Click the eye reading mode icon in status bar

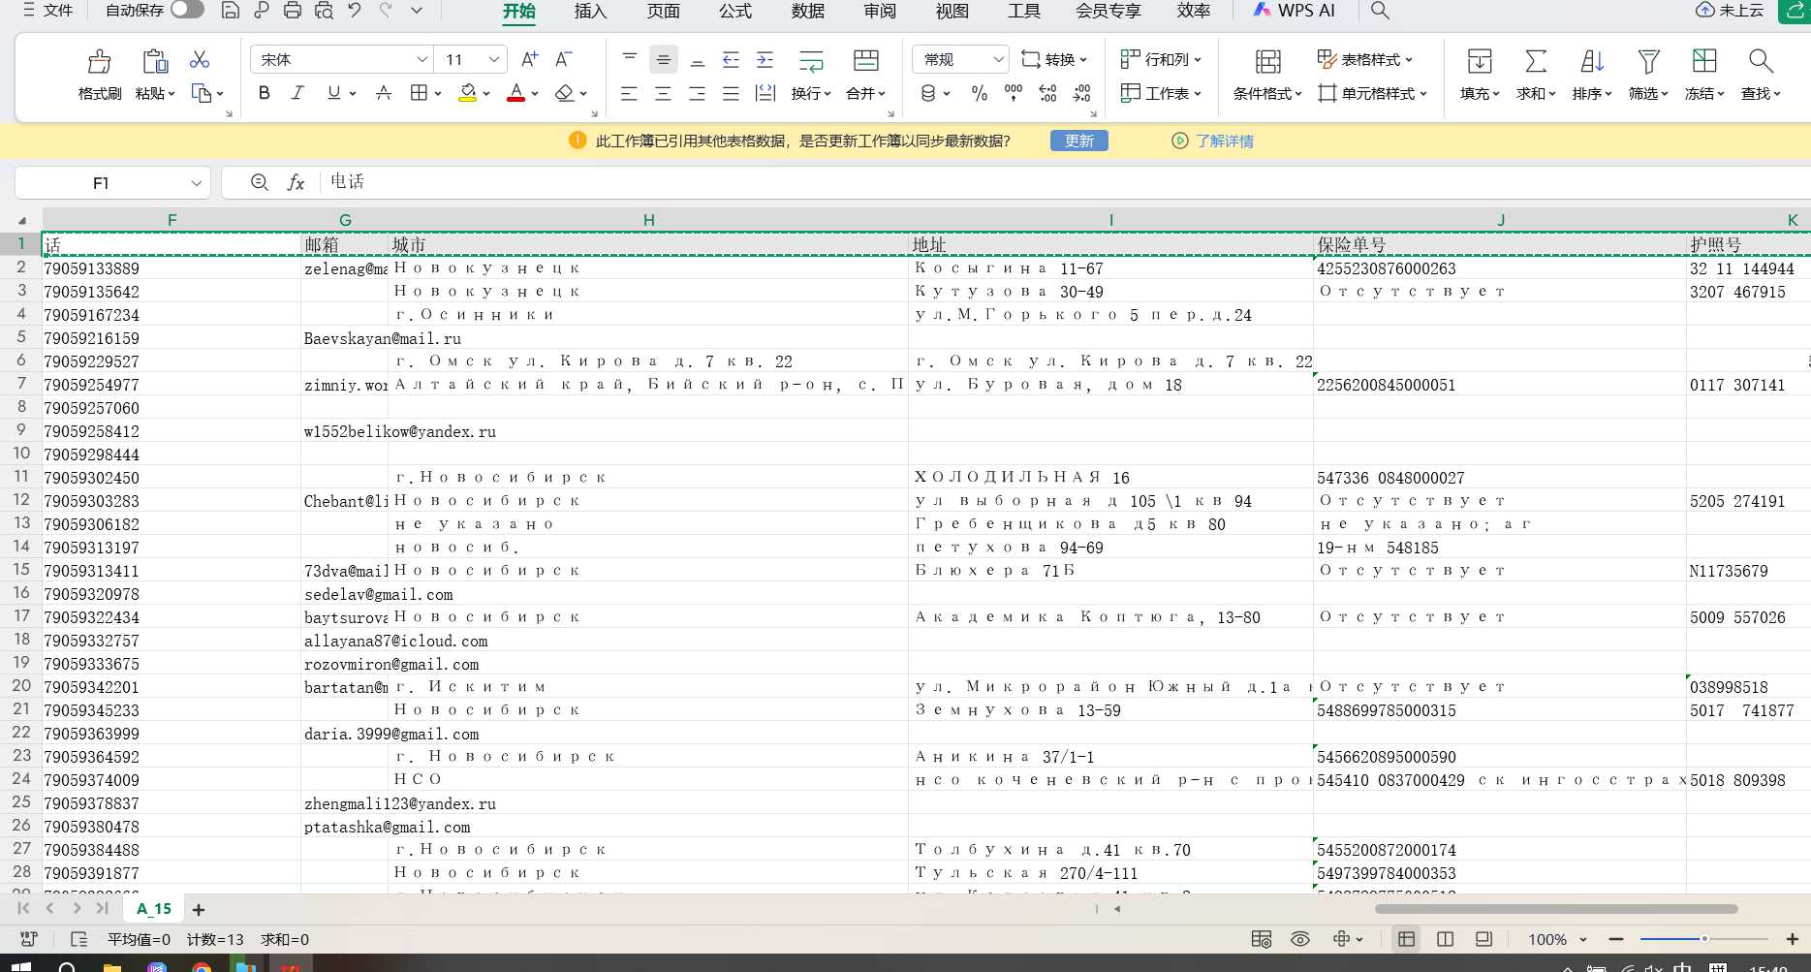coord(1300,939)
